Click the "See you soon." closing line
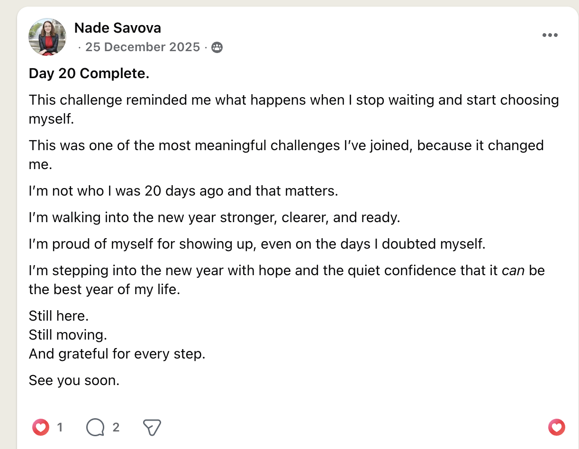This screenshot has width=579, height=449. click(x=74, y=380)
